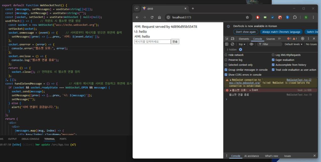Clear the console with the clear icon
Viewport: 321px width, 162px height.
coord(232,44)
